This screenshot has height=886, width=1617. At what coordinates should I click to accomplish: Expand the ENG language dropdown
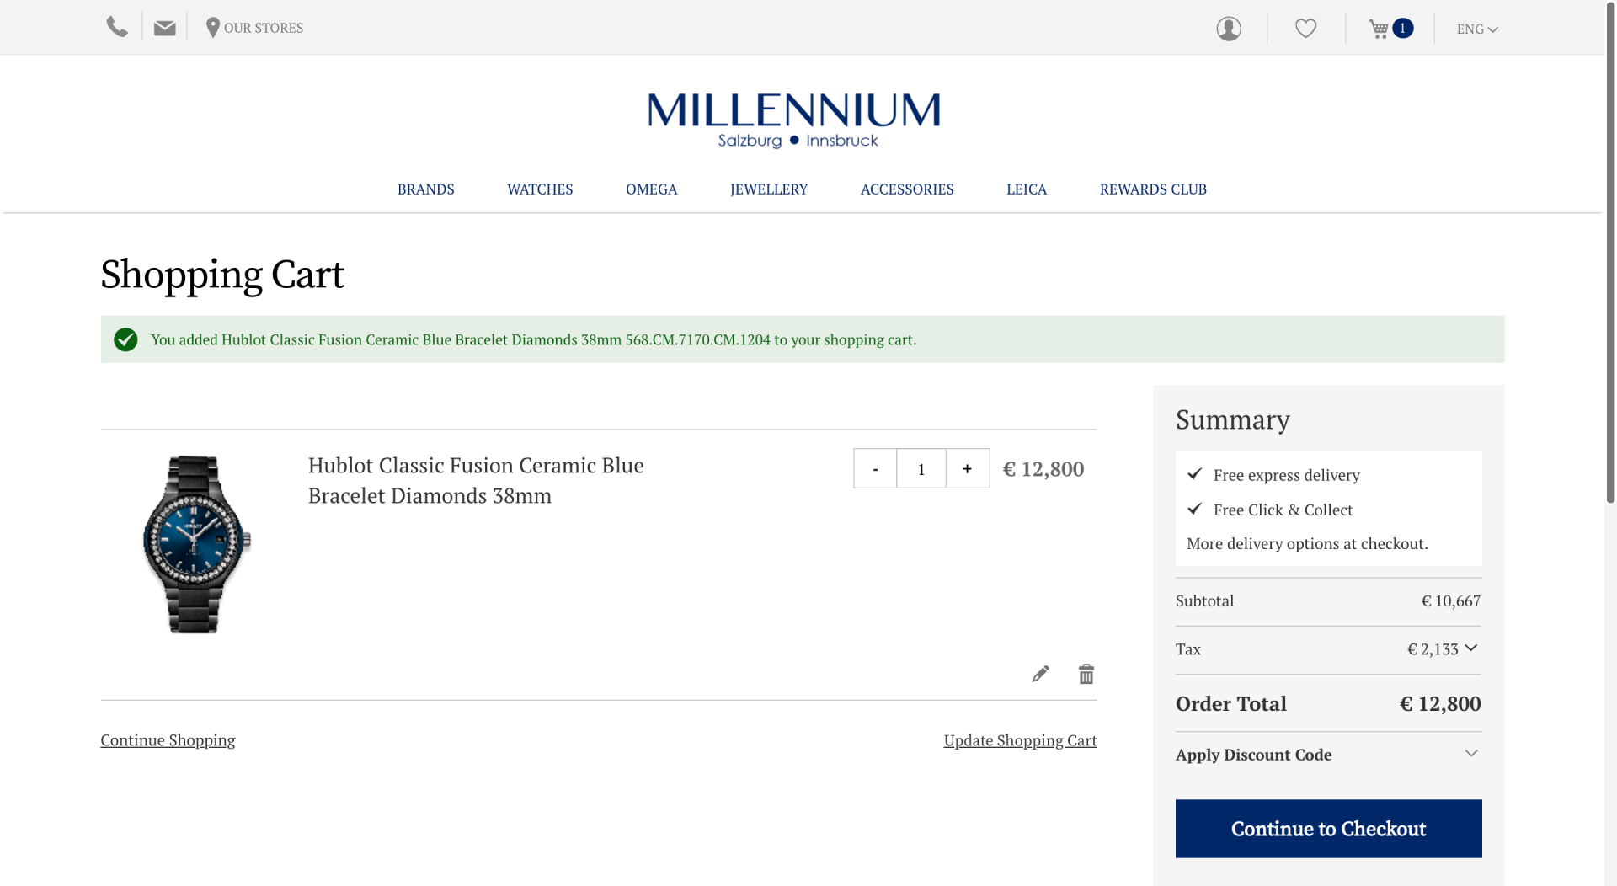(1477, 29)
